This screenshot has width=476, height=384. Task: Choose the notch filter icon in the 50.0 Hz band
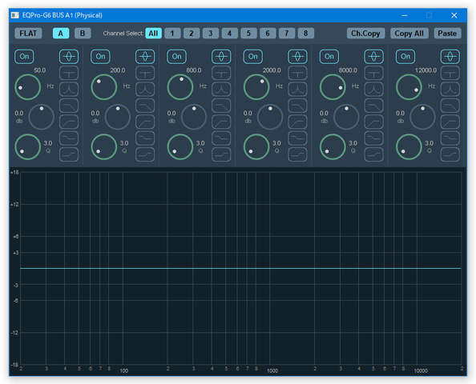(69, 73)
